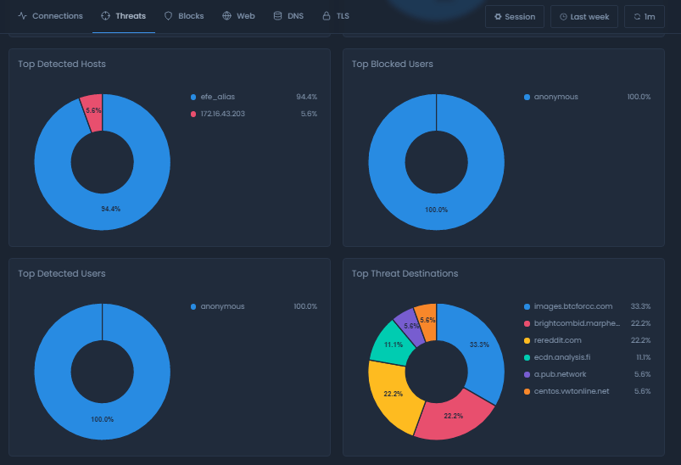This screenshot has height=465, width=681.
Task: Click the Blocks shield icon
Action: point(168,16)
